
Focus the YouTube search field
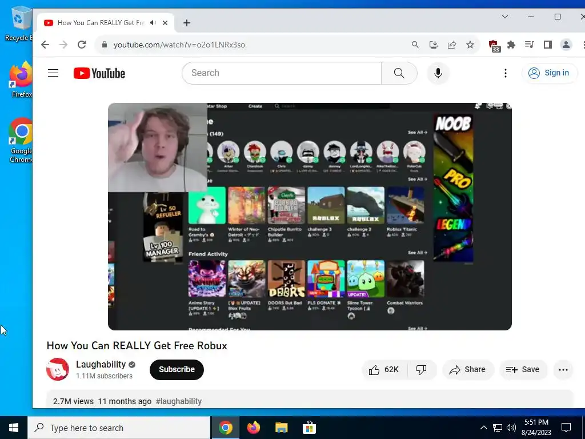click(282, 73)
